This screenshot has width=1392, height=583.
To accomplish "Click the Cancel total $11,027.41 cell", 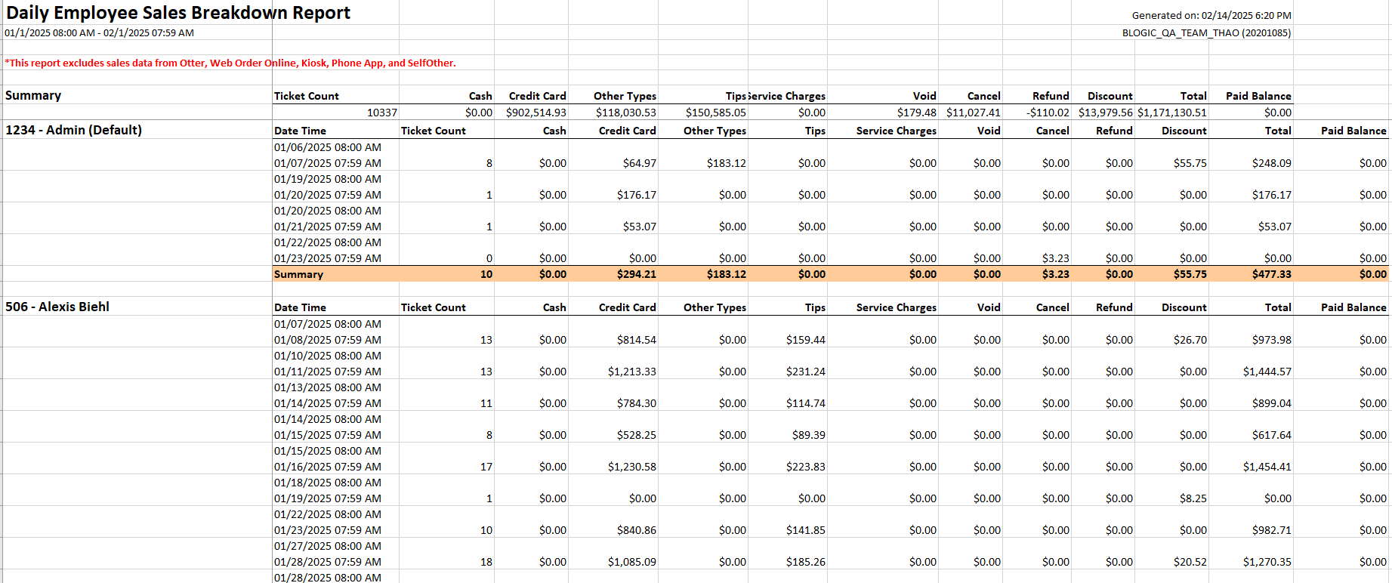I will 973,113.
